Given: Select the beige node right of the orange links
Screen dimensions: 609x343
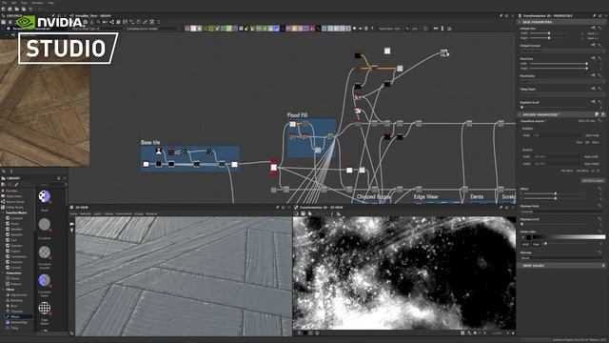Looking at the screenshot, I should click(400, 69).
